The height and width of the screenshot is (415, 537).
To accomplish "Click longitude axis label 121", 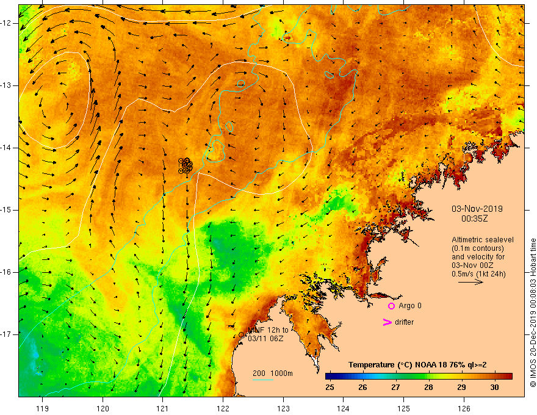I will click(163, 408).
